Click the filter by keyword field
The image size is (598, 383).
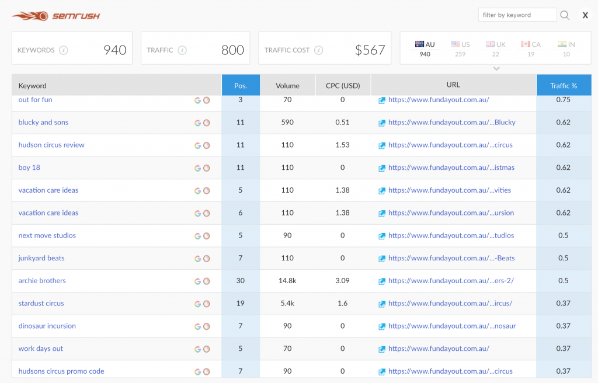click(517, 15)
